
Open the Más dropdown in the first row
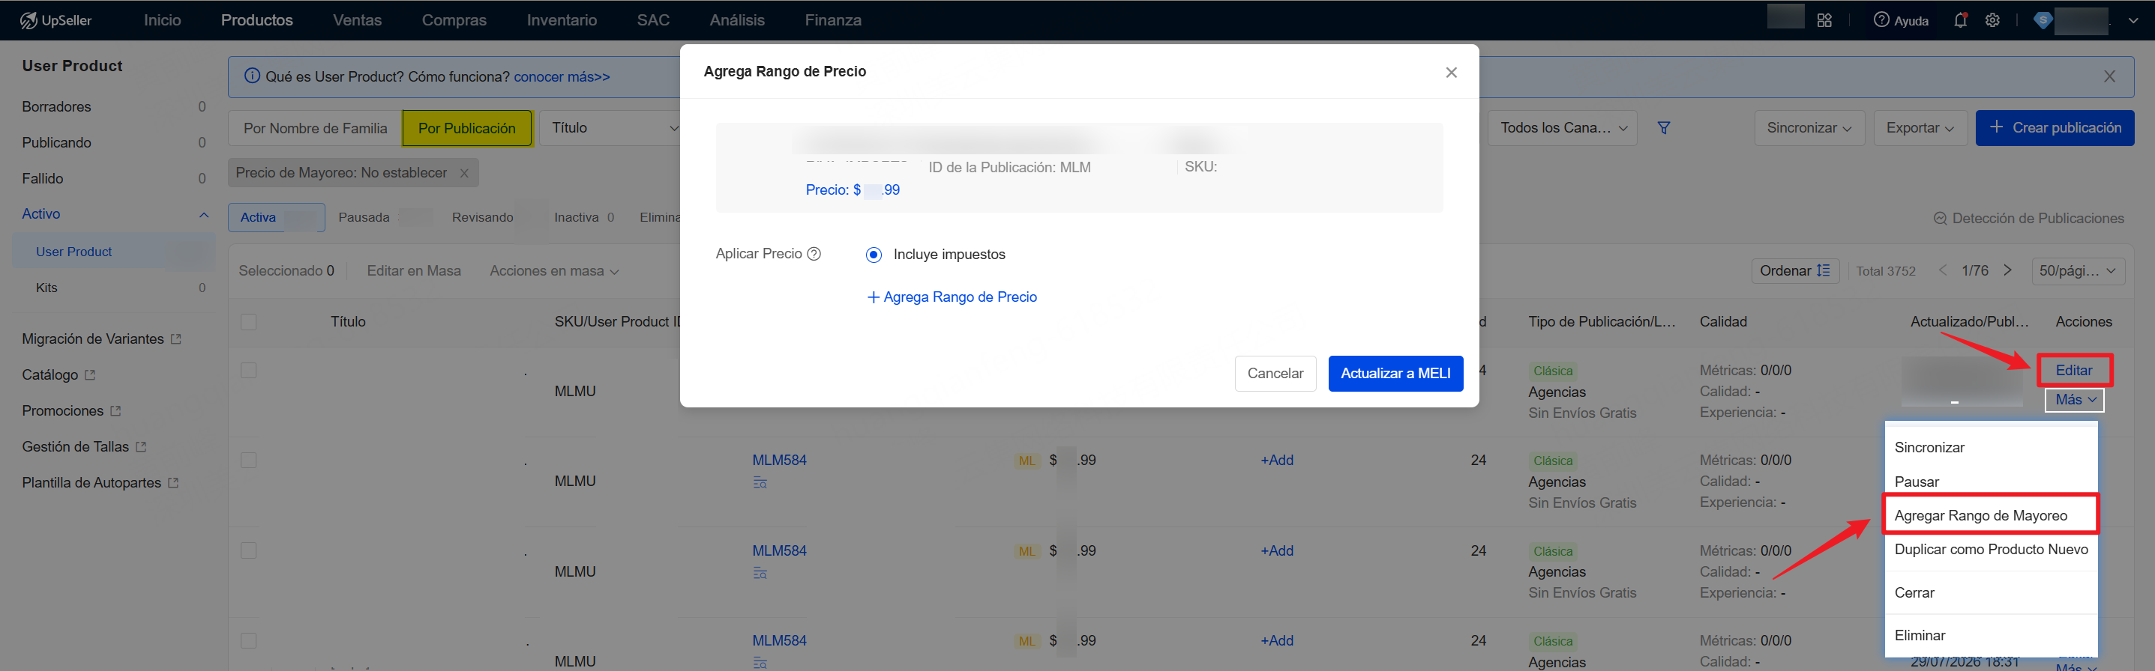(x=2075, y=400)
